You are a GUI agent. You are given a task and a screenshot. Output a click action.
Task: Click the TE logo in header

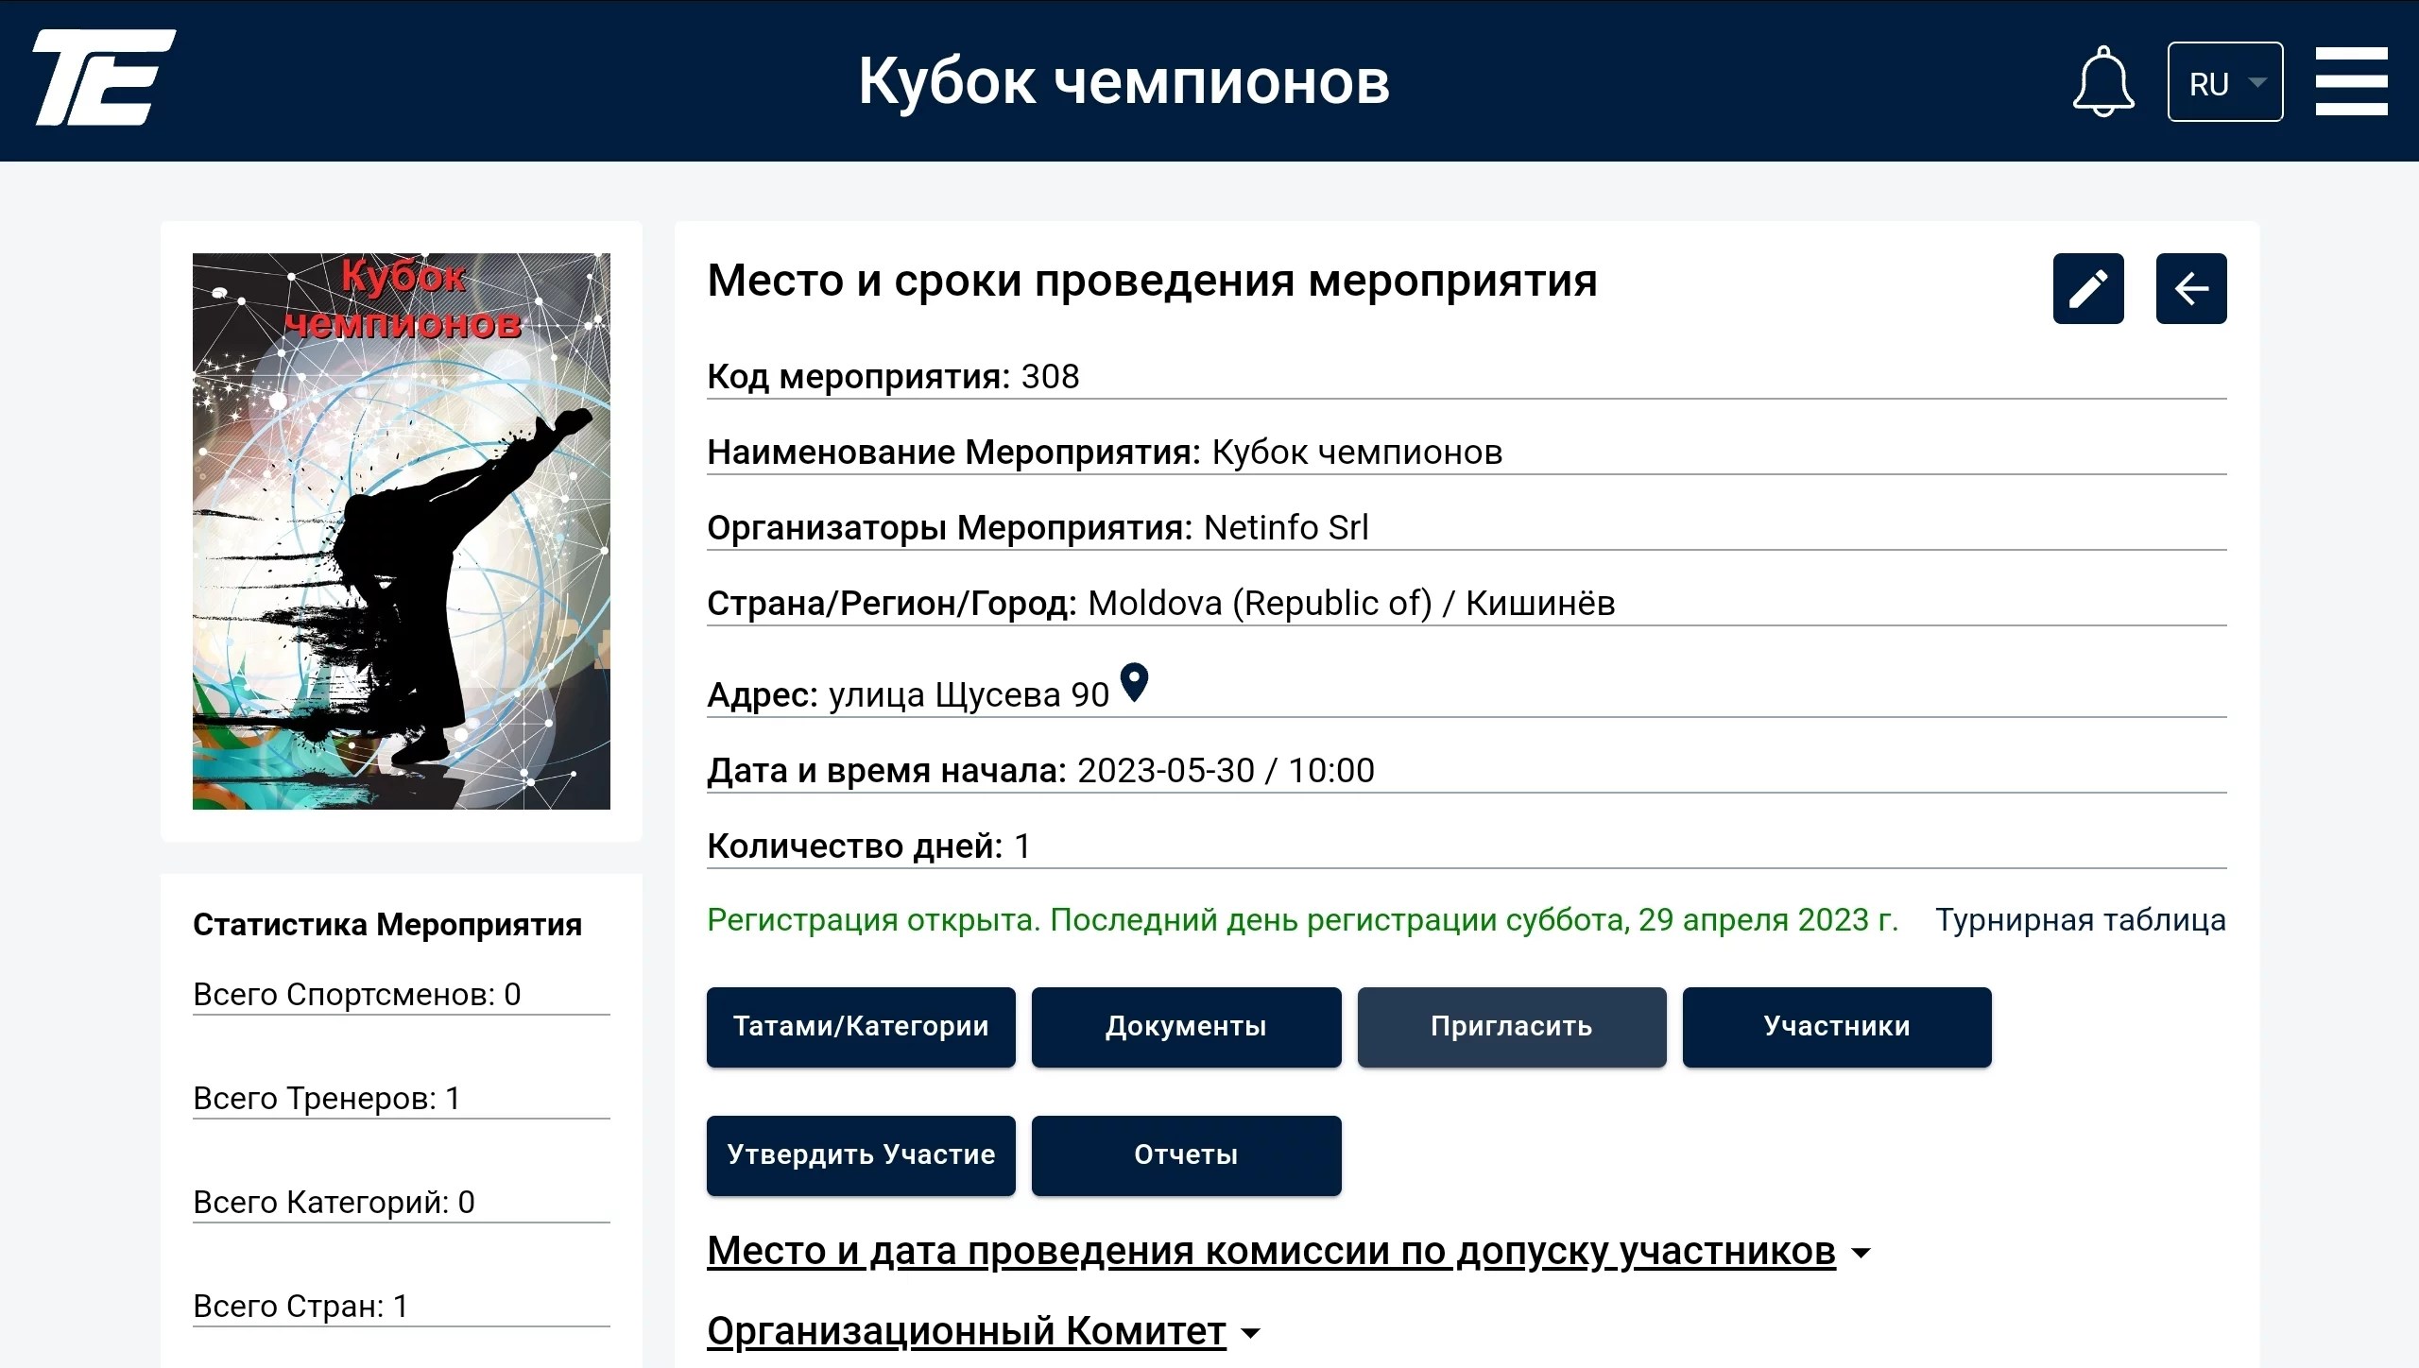pyautogui.click(x=104, y=77)
